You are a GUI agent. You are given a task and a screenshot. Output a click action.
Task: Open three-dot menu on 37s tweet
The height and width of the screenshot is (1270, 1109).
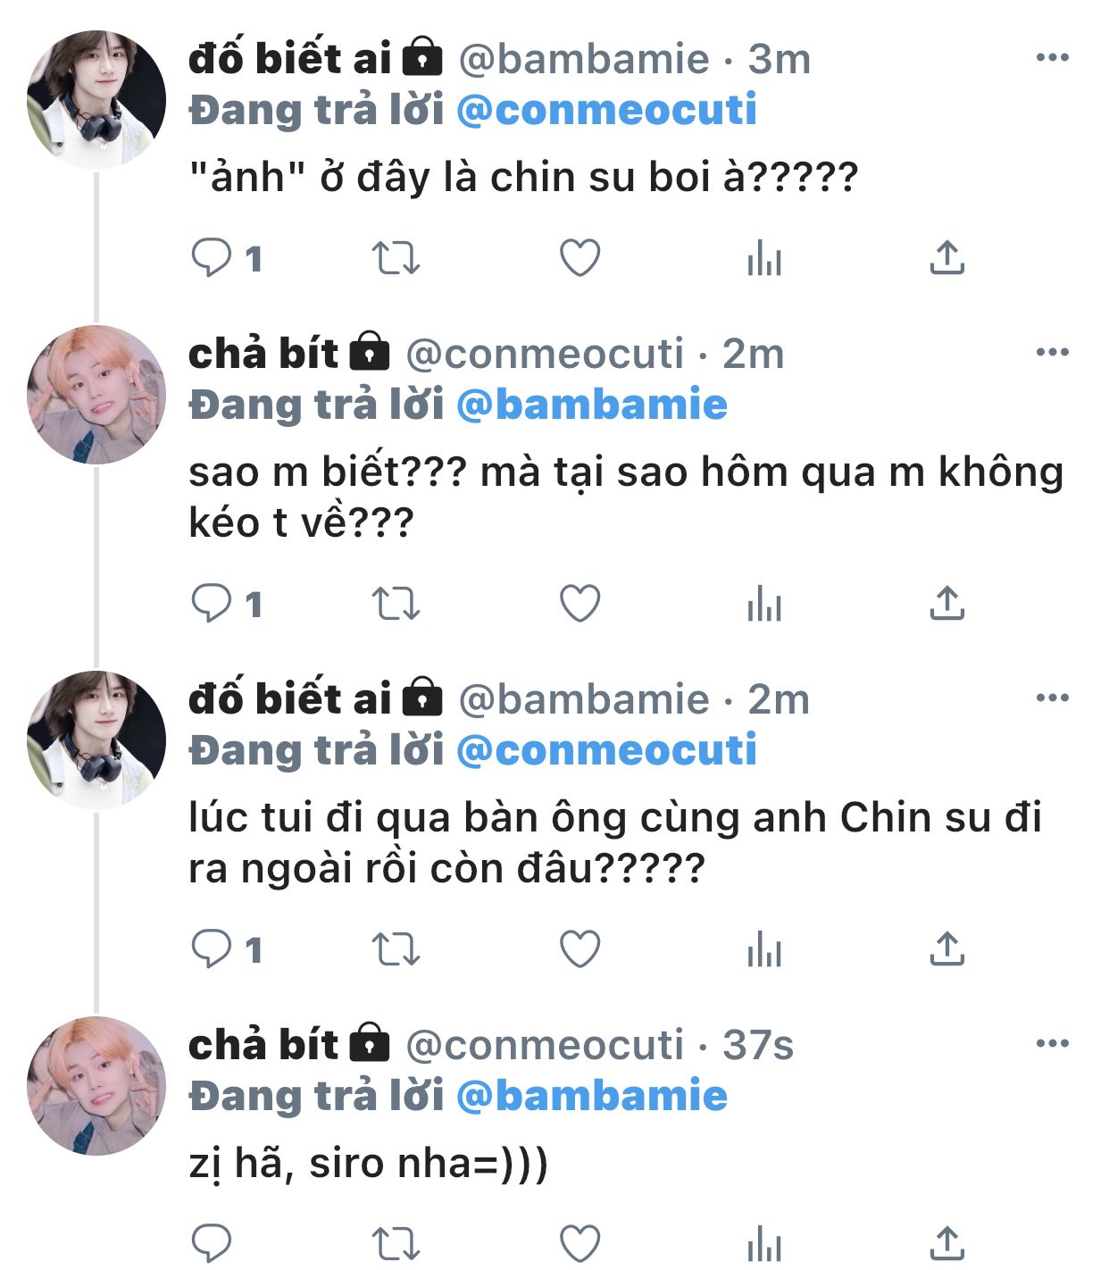pos(1053,1043)
